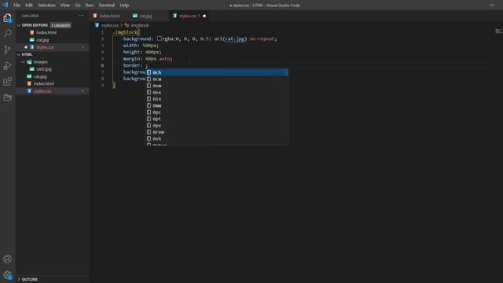
Task: Follow the cat.jpg url link in code
Action: coord(234,39)
